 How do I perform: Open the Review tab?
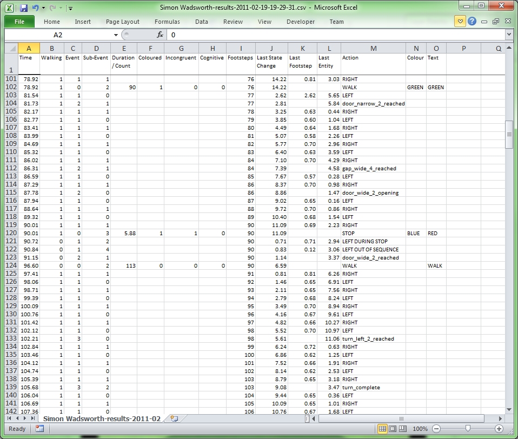click(x=233, y=22)
